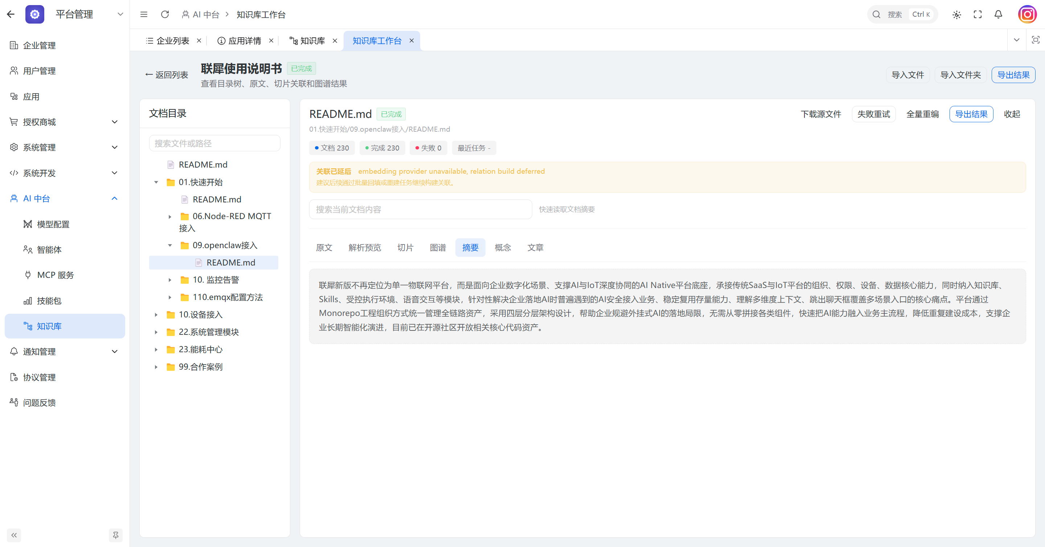The width and height of the screenshot is (1045, 547).
Task: Toggle the hamburger menu collapse icon
Action: (x=144, y=14)
